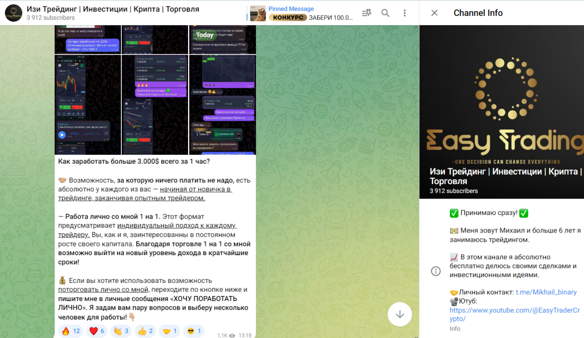Image resolution: width=584 pixels, height=338 pixels.
Task: Open the top-middle trading app screenshot
Action: (155, 40)
